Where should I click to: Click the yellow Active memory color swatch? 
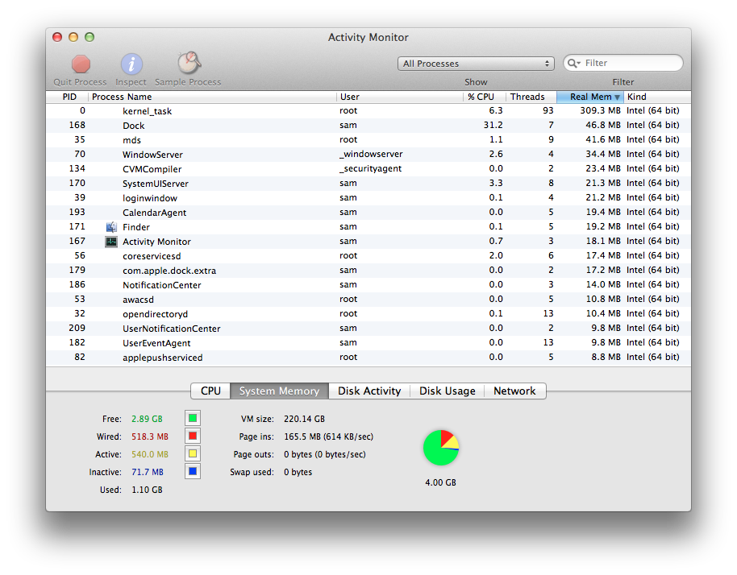193,454
